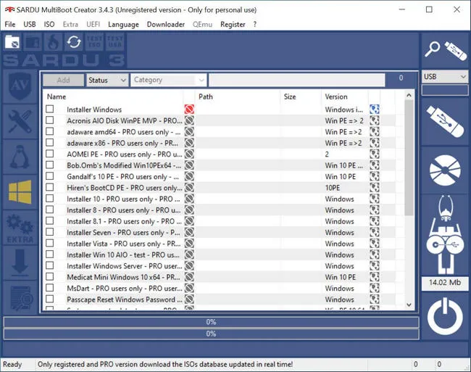Click red status icon for Installer Windows
471x372 pixels.
(x=189, y=109)
